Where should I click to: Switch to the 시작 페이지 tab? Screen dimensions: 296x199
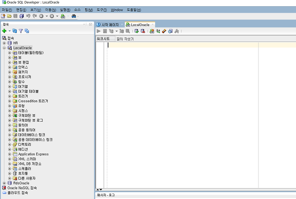(x=110, y=25)
